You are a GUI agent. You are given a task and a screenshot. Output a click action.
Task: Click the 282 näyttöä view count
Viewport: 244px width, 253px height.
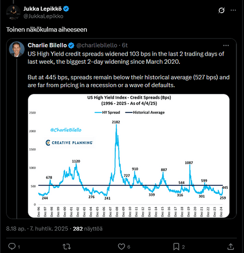click(87, 229)
